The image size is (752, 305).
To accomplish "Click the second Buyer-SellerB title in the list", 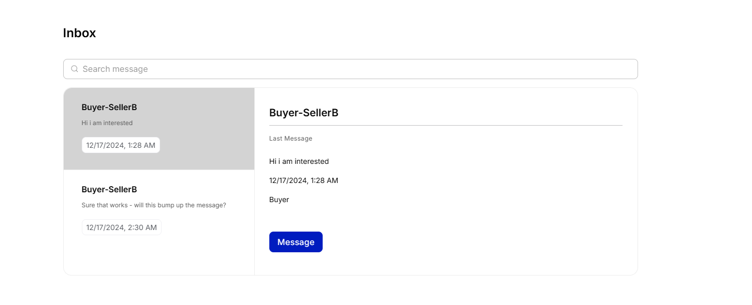I will (109, 190).
